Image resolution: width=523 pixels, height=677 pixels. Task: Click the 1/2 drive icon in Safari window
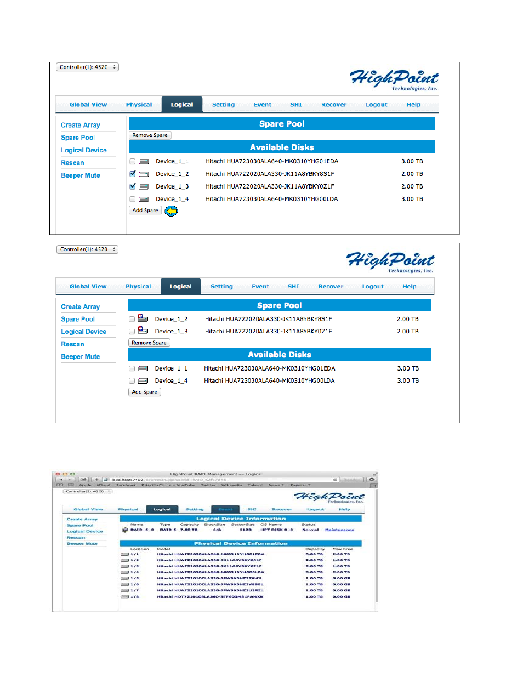125,560
